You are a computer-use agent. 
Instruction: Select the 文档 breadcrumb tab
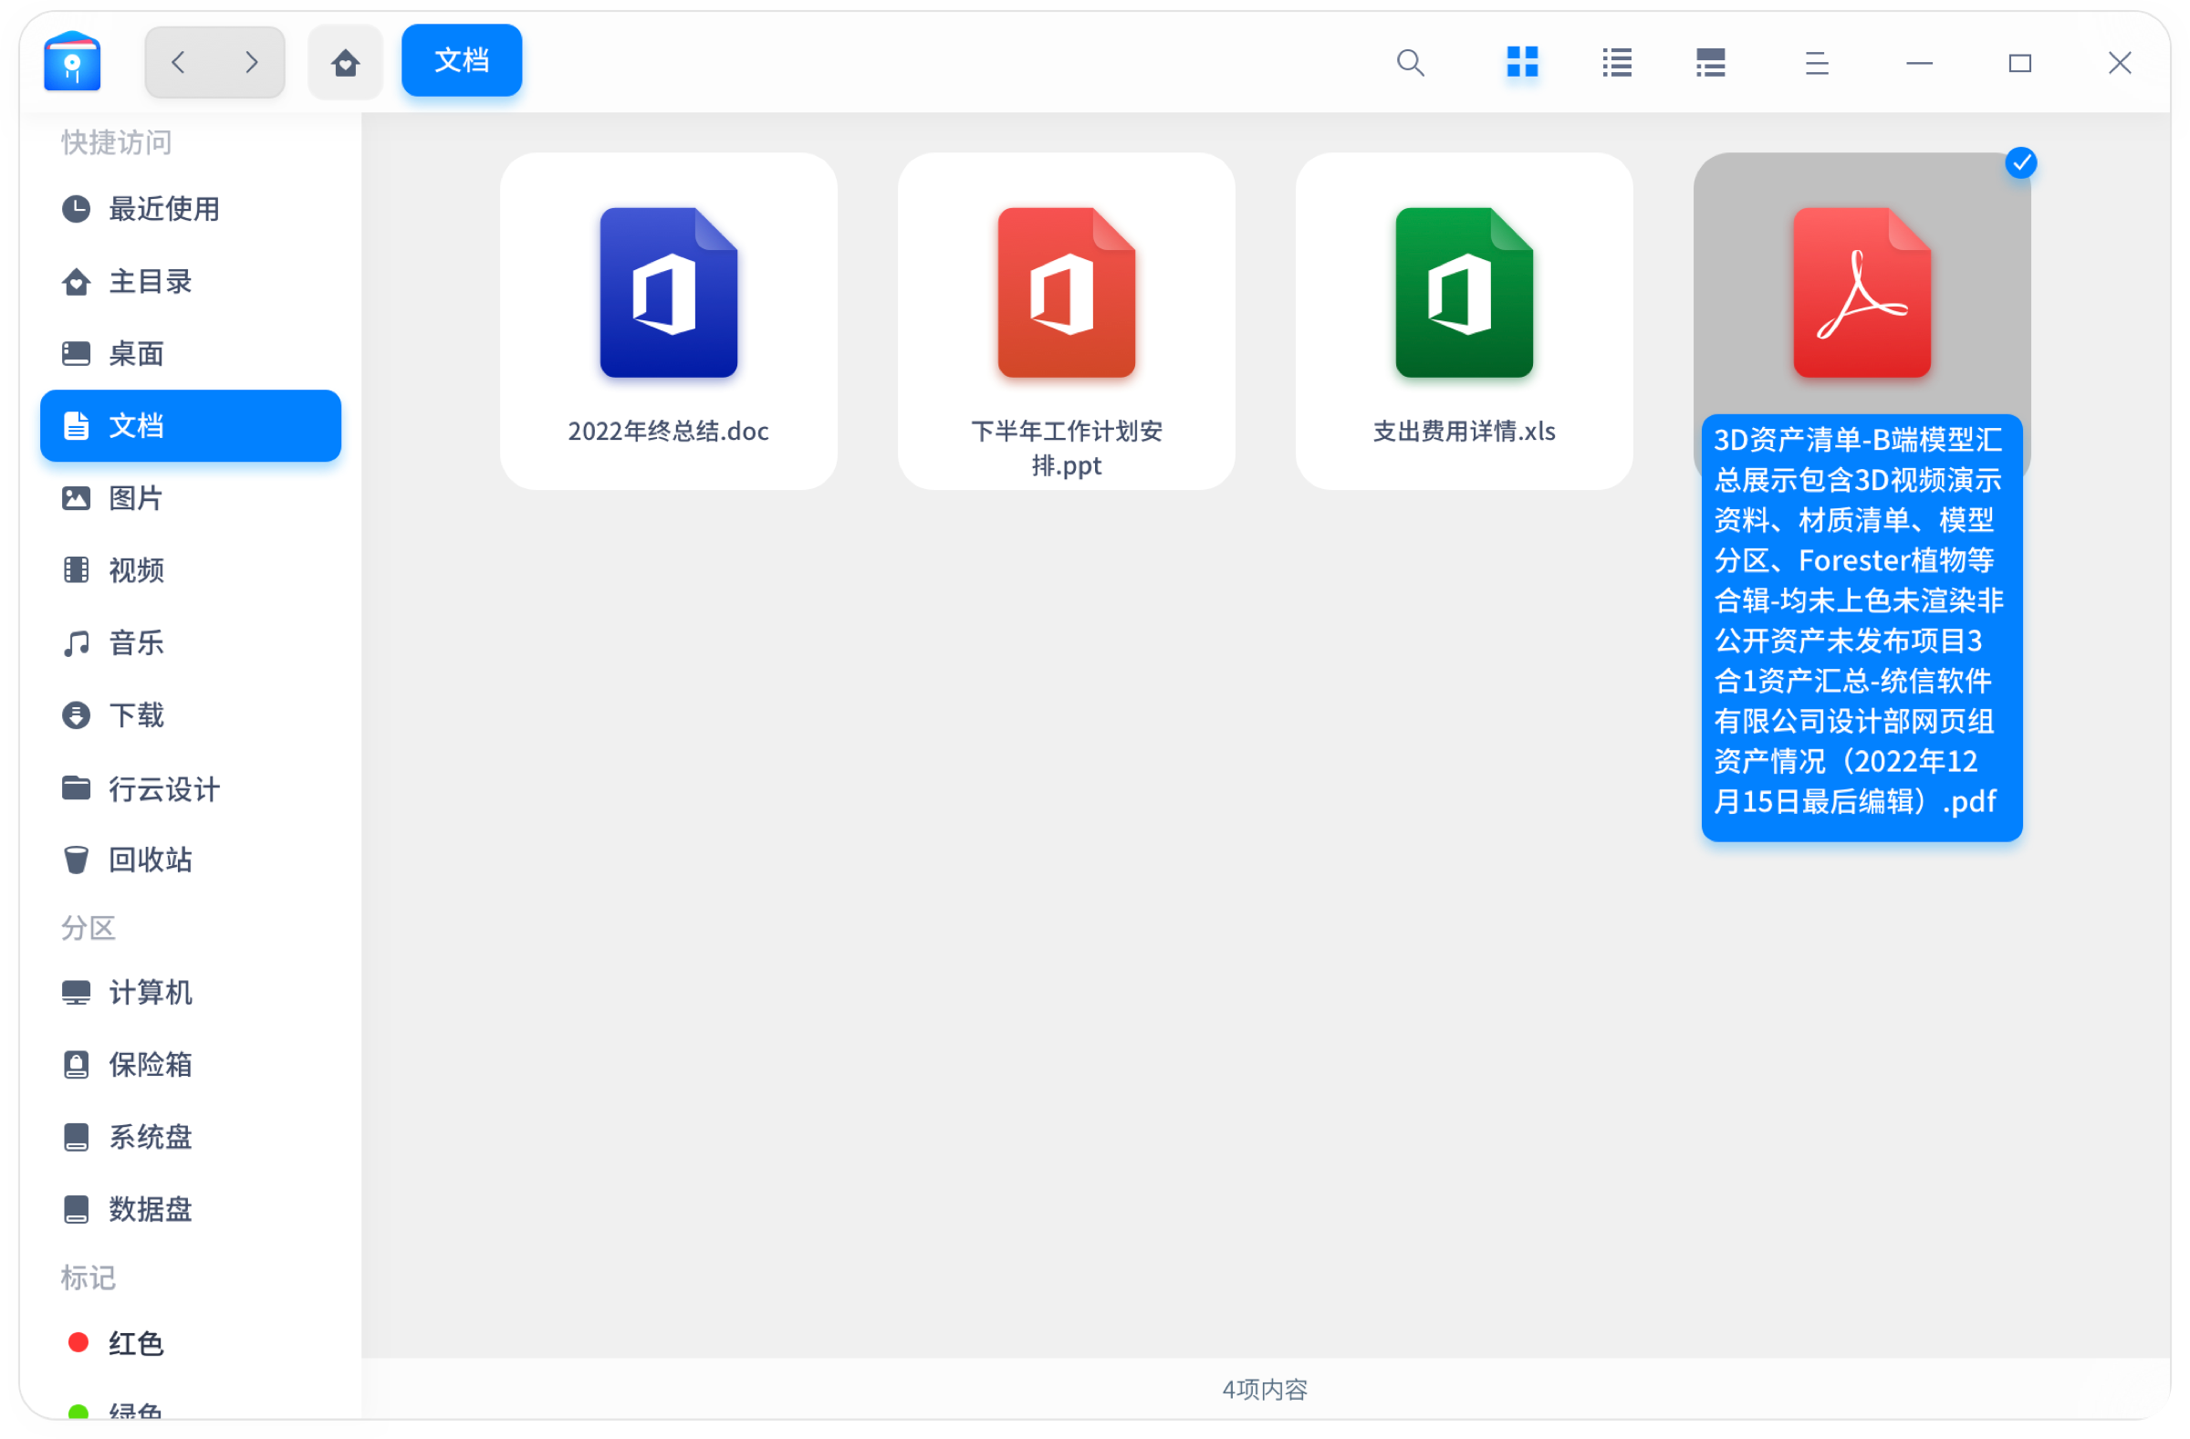[x=461, y=60]
